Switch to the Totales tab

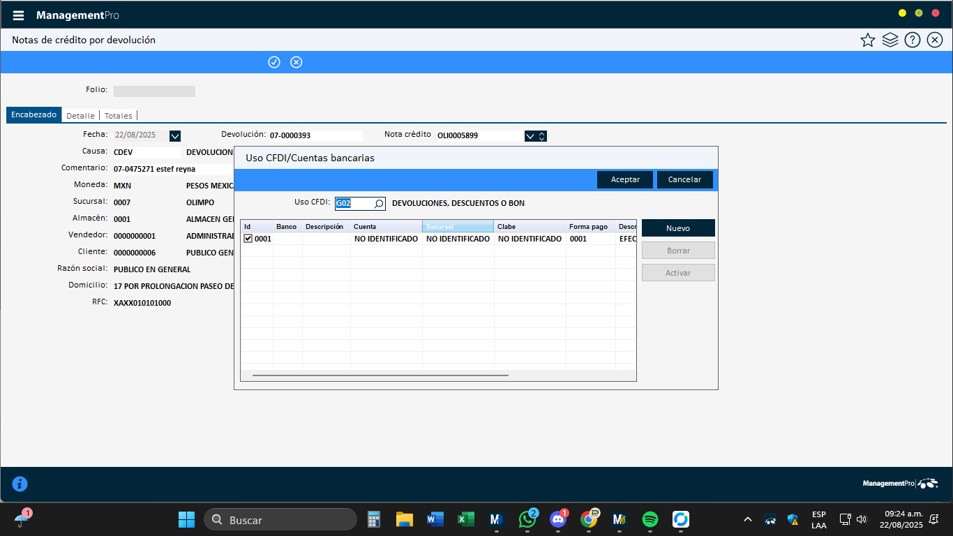point(119,116)
